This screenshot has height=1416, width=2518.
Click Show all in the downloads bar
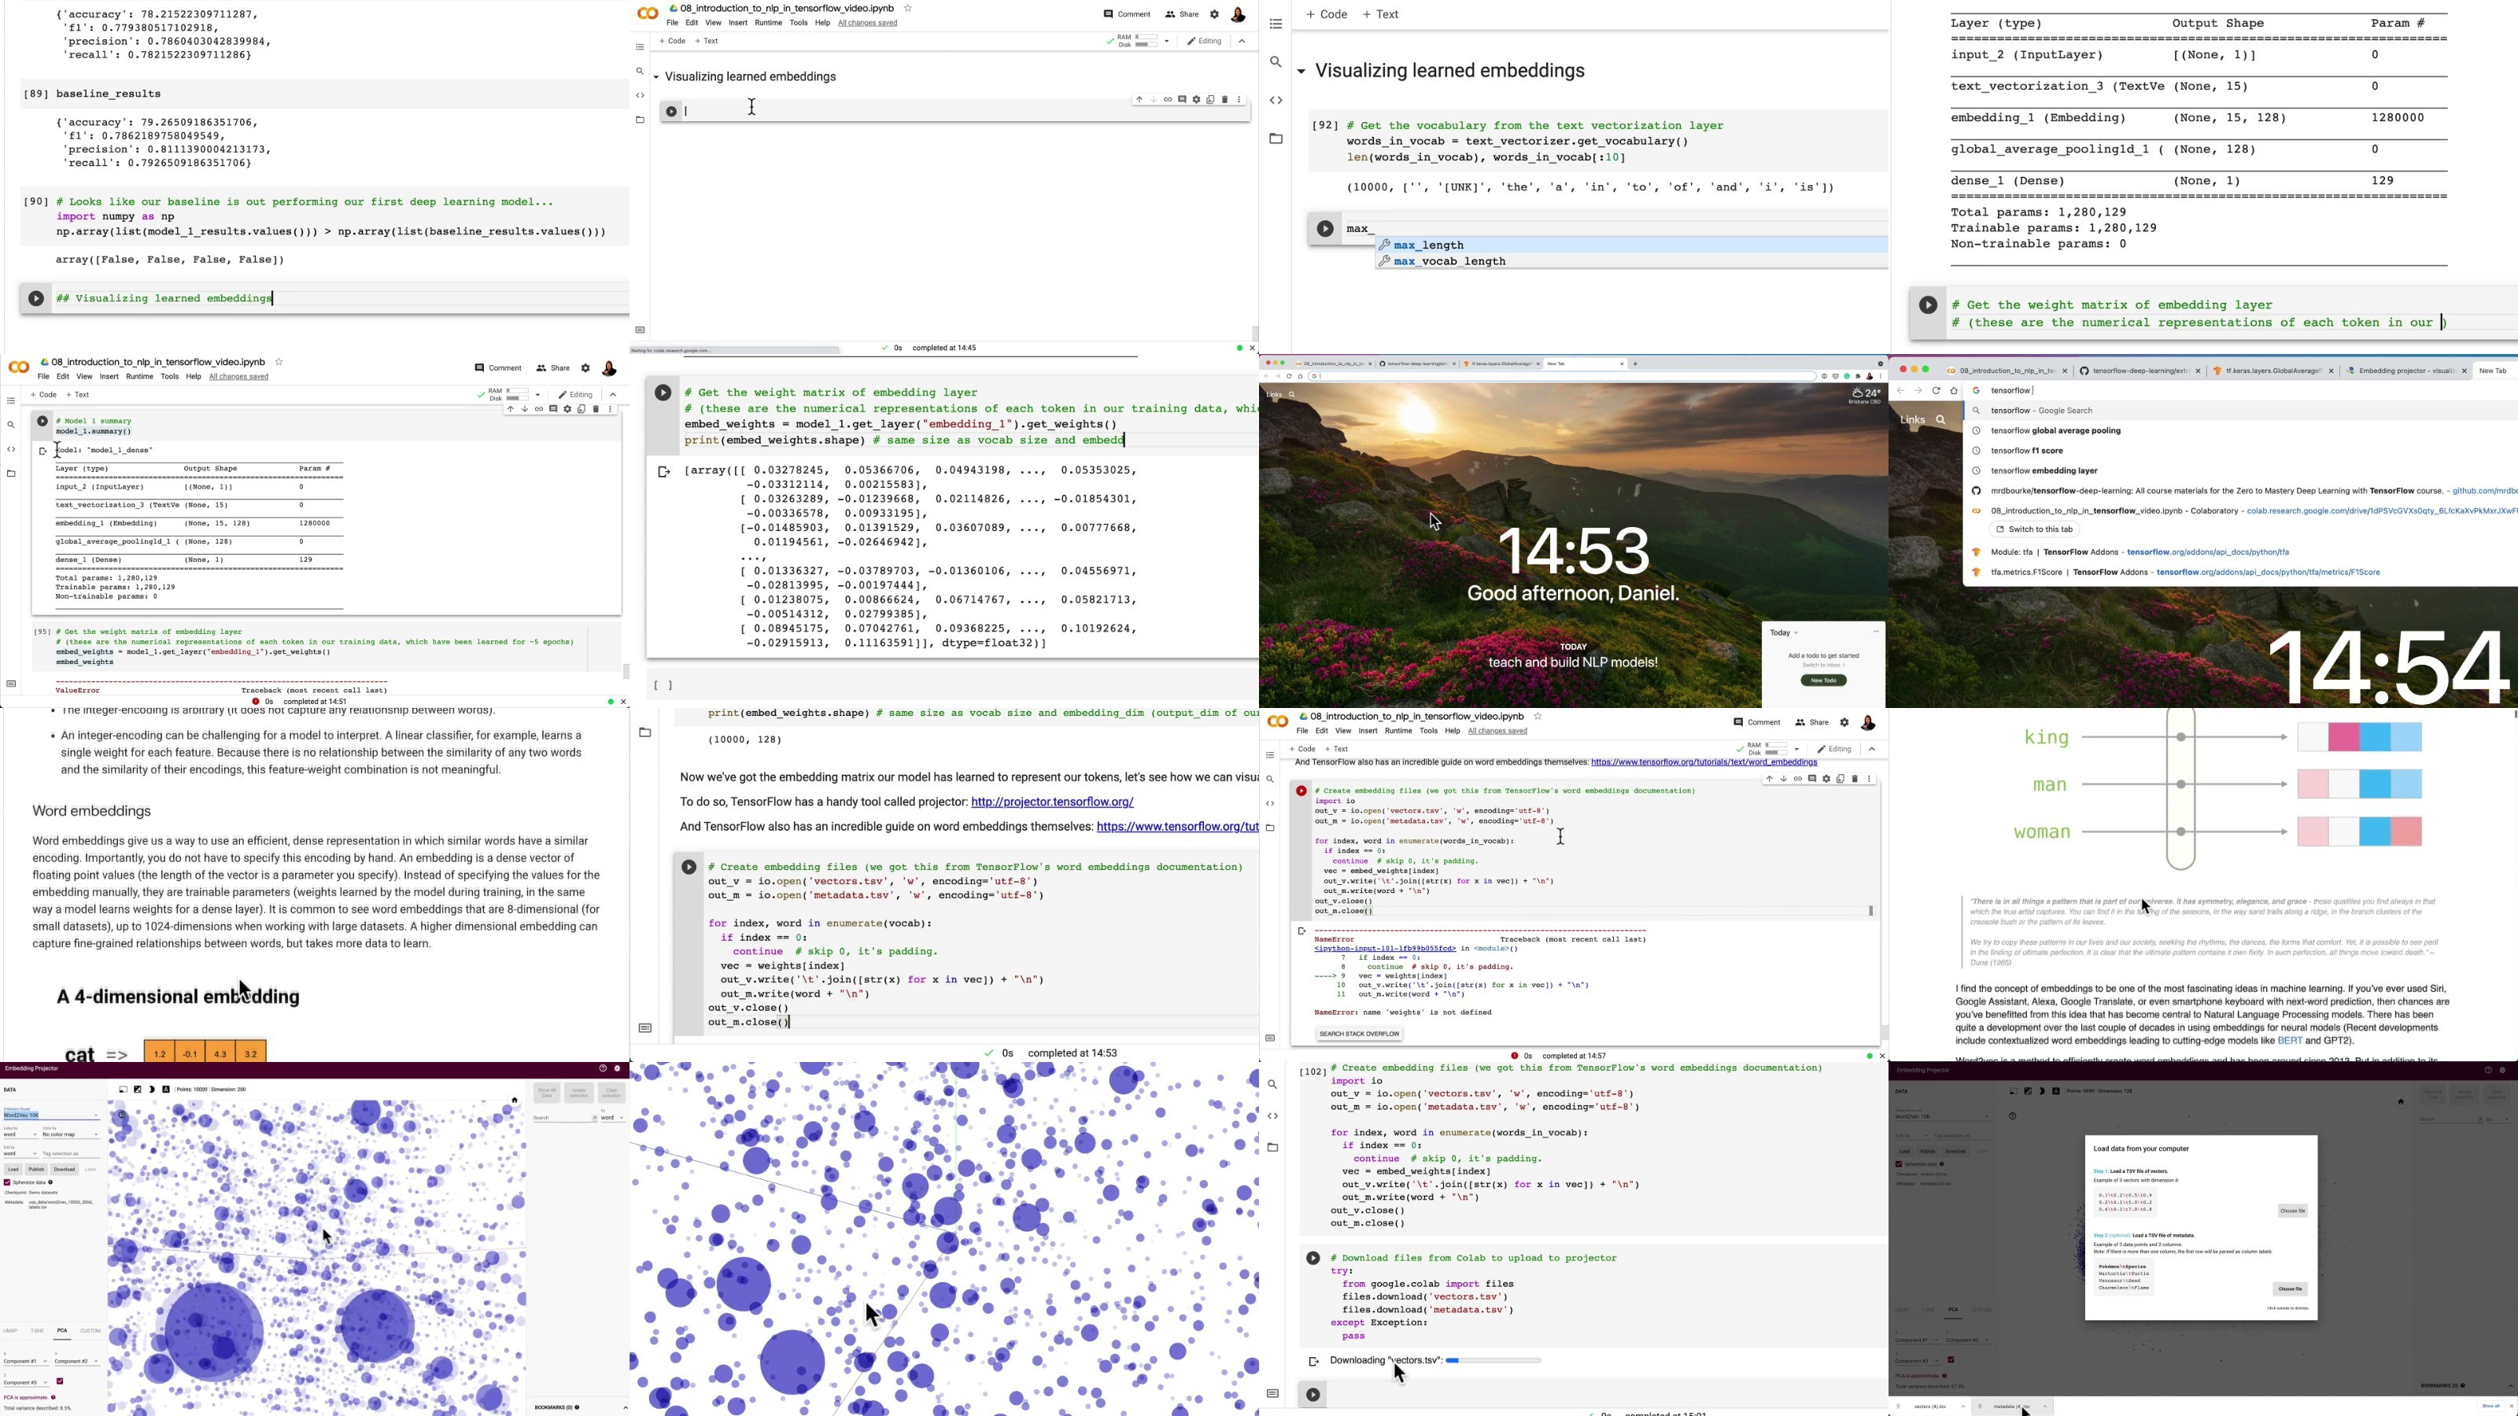click(x=2490, y=1407)
